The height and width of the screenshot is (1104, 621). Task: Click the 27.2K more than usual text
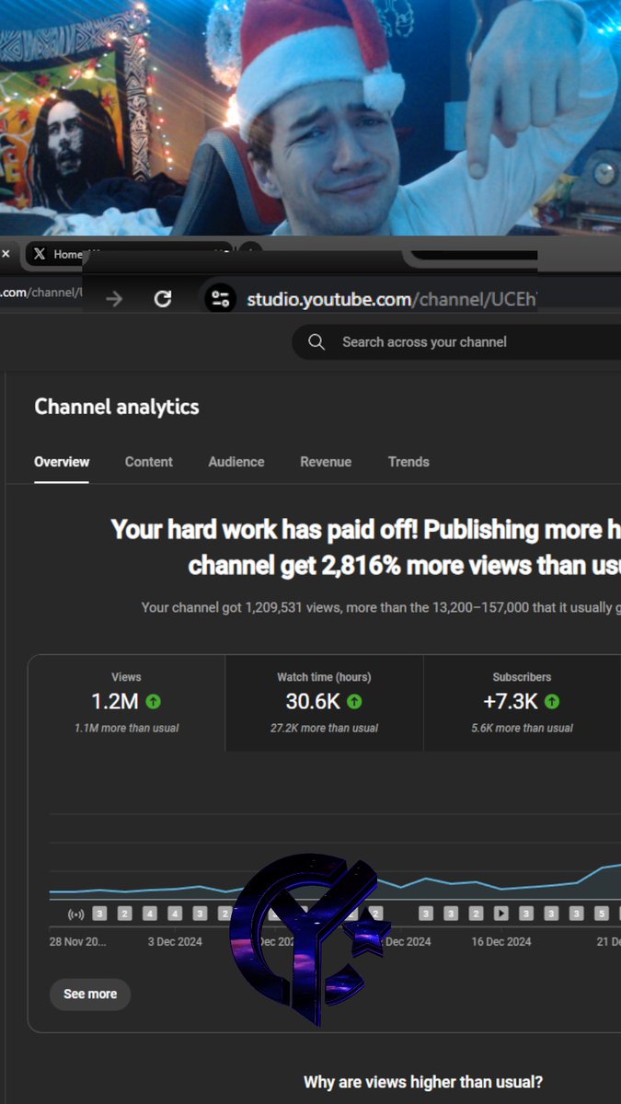[x=324, y=728]
